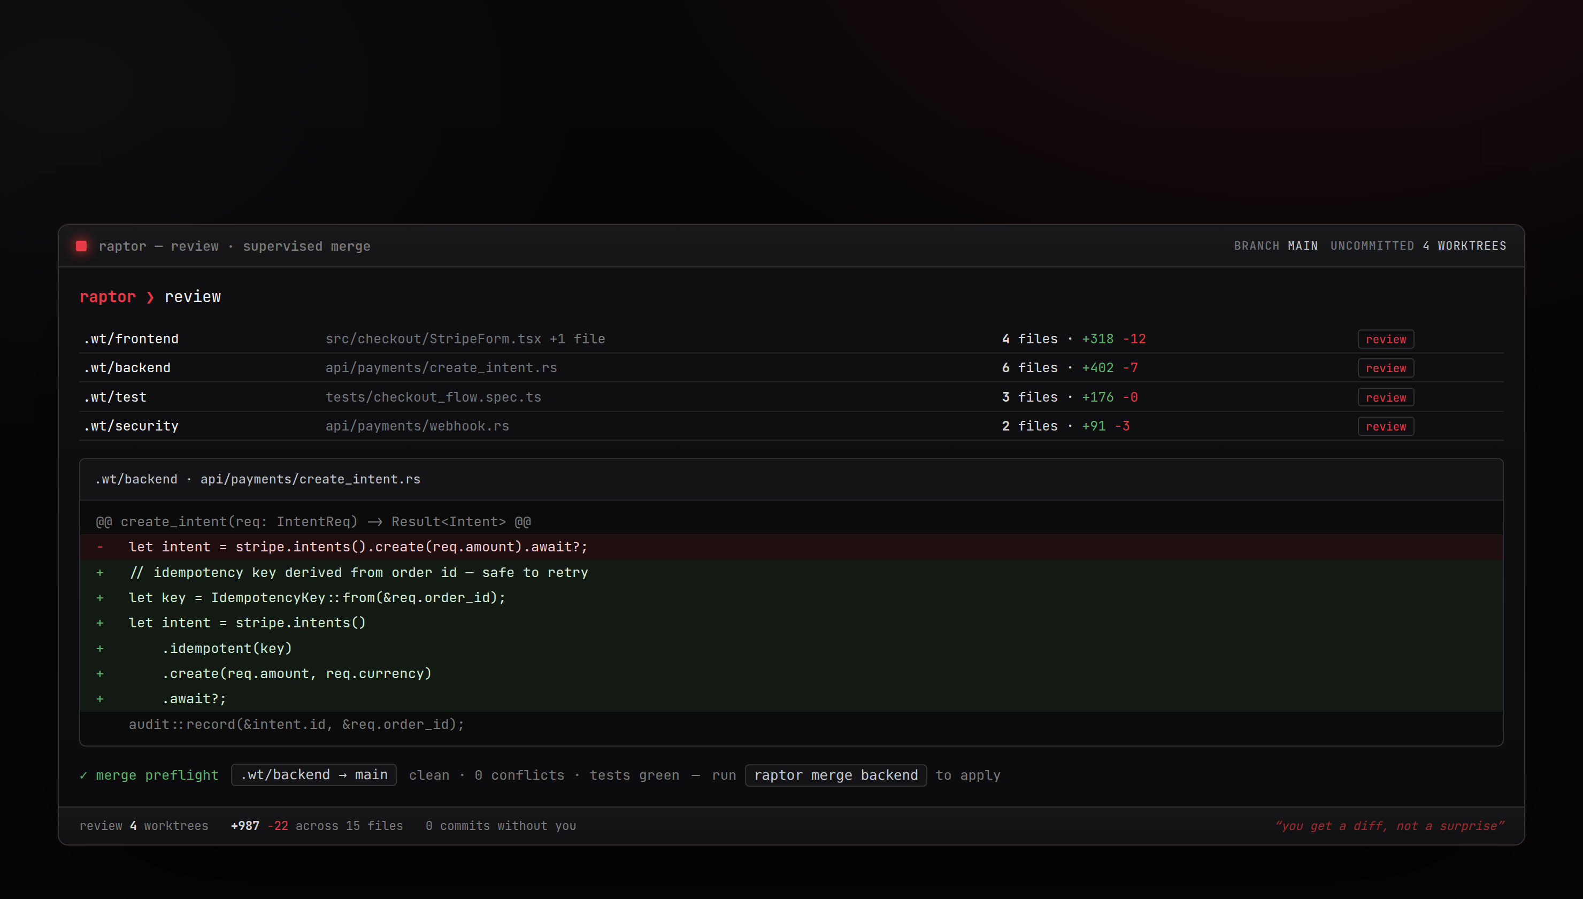
Task: Click the 4 files +318 -12 stats
Action: [x=1074, y=339]
